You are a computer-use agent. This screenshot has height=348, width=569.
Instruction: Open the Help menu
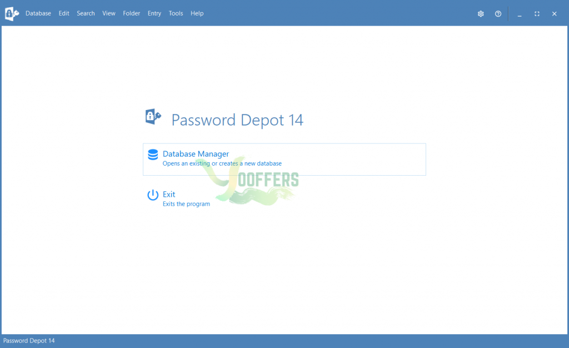tap(197, 13)
